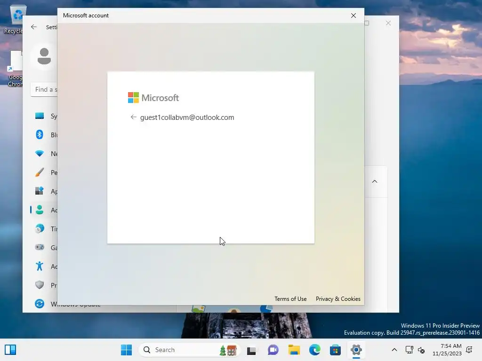
Task: Focus the Find a setting search box
Action: 44,90
